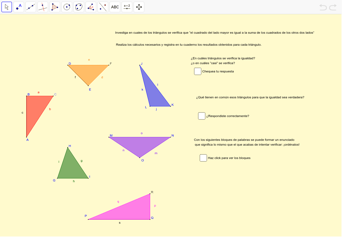Select the Move arrow tool

tap(7, 7)
